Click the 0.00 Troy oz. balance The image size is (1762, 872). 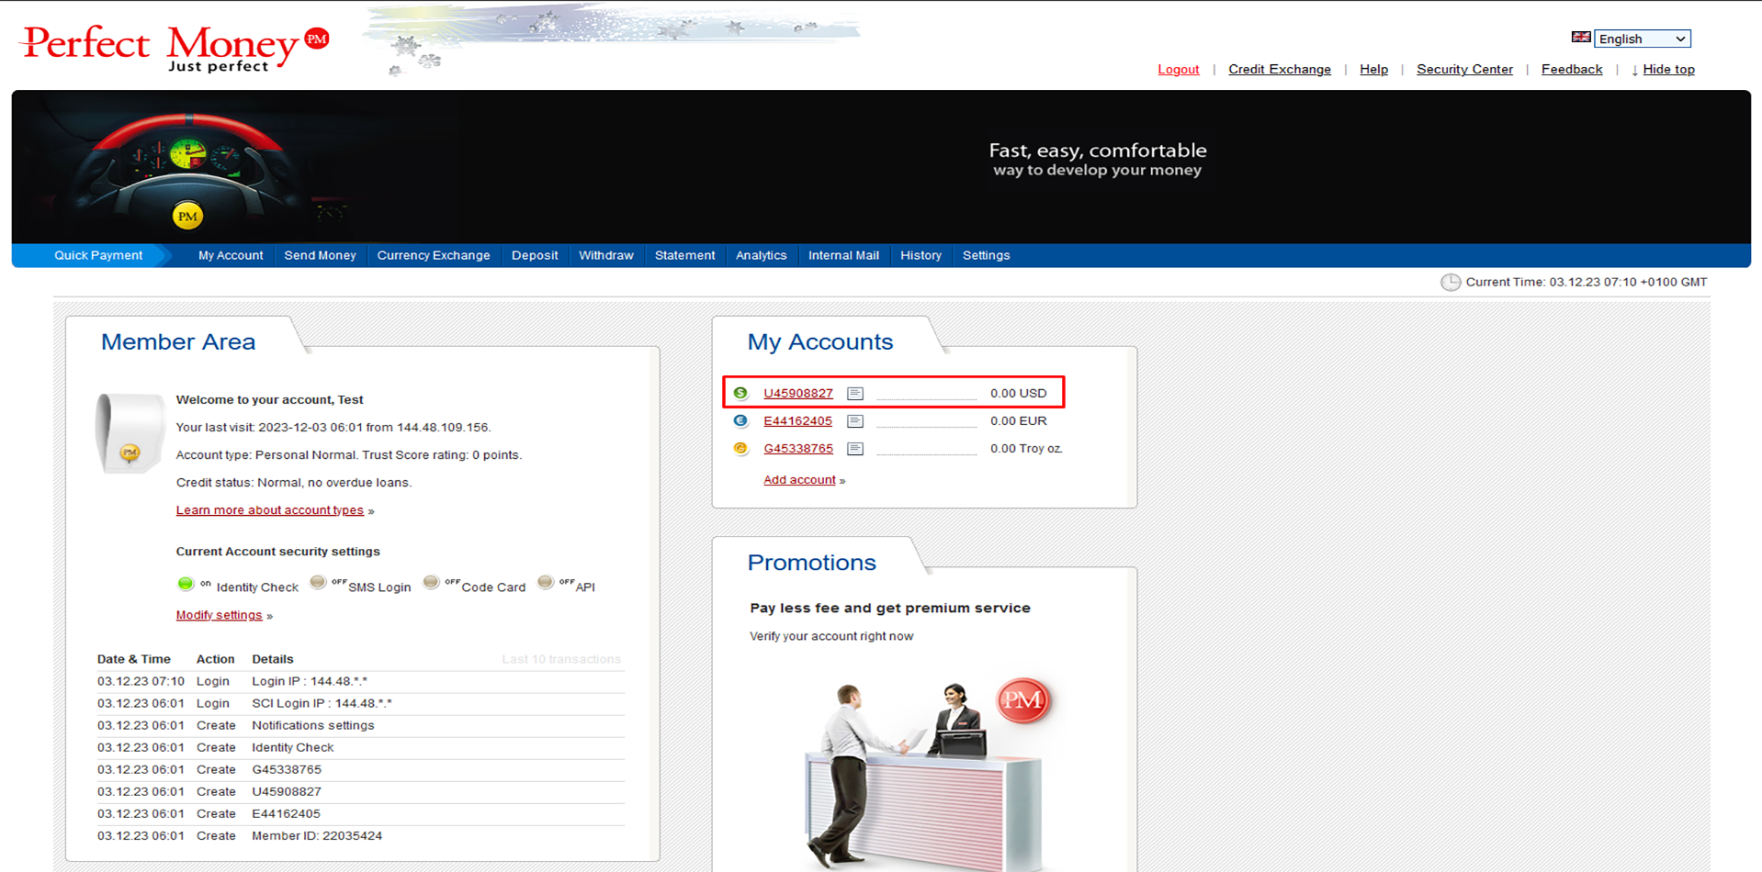click(1026, 448)
